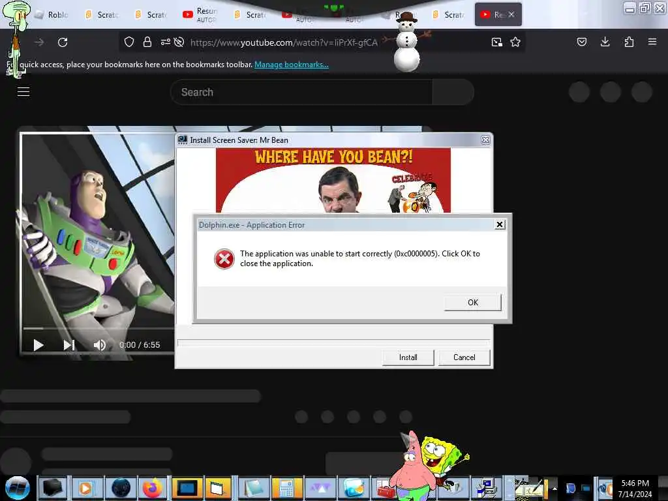Reload the page in Firefox
This screenshot has height=501, width=668.
point(63,42)
